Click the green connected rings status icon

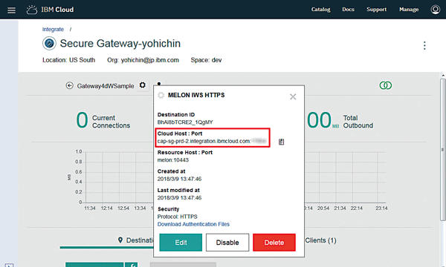385,85
